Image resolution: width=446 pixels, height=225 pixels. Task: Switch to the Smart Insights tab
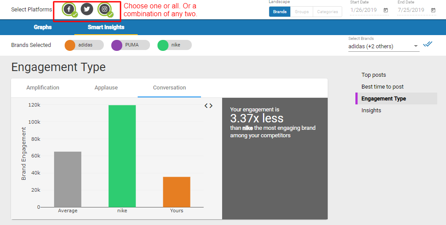pyautogui.click(x=106, y=27)
